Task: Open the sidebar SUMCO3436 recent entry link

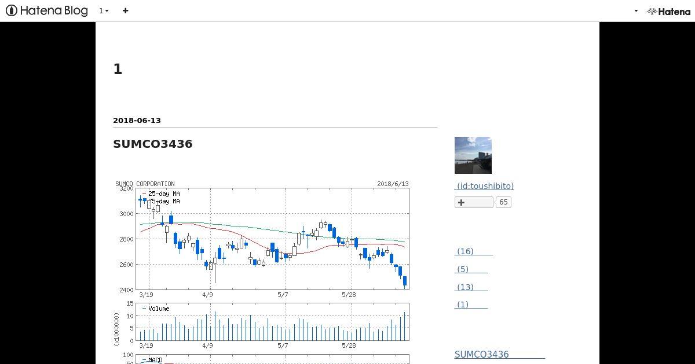Action: coord(500,355)
